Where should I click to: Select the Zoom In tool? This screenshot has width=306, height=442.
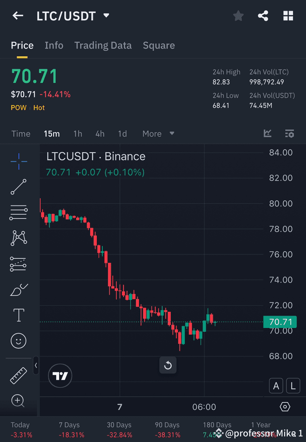(x=18, y=401)
